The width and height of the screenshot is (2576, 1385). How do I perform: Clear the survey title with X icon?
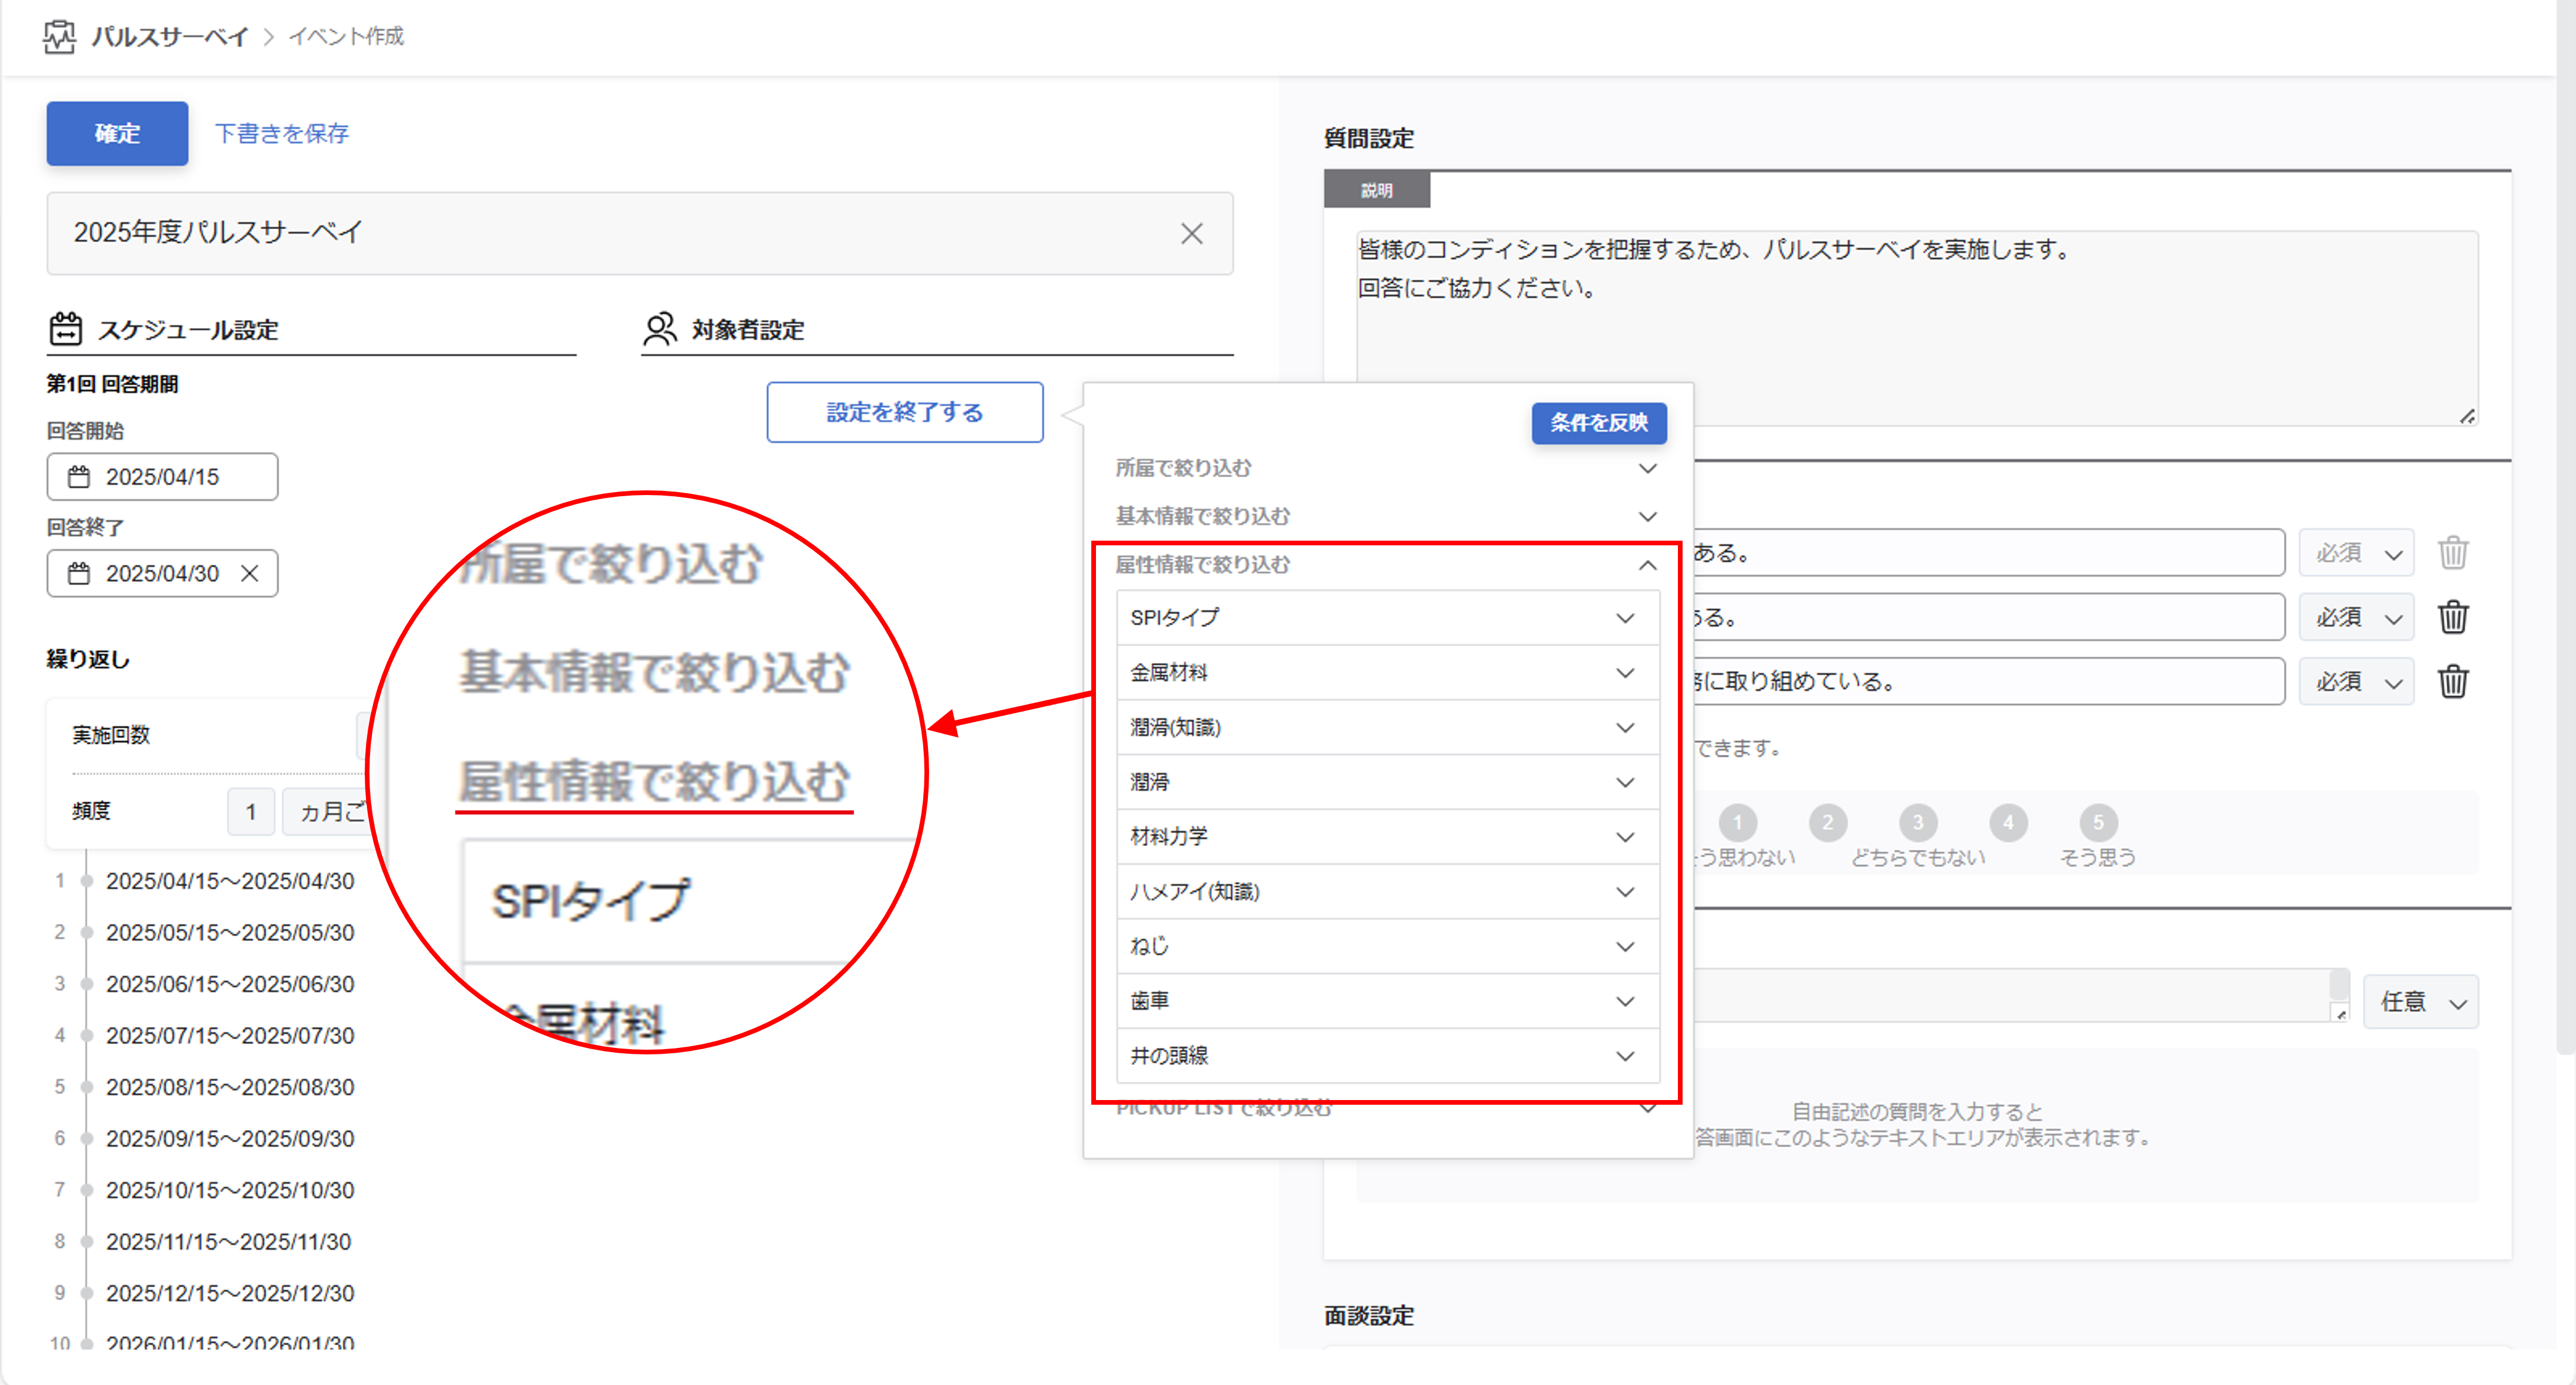[1191, 234]
